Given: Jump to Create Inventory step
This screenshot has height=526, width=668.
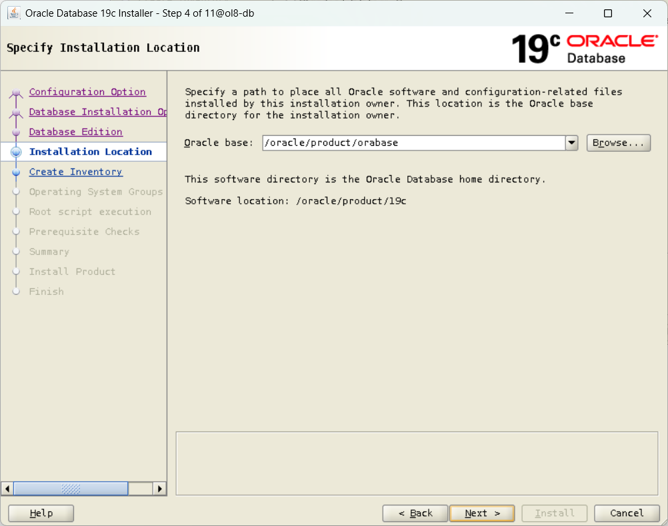Looking at the screenshot, I should 76,172.
